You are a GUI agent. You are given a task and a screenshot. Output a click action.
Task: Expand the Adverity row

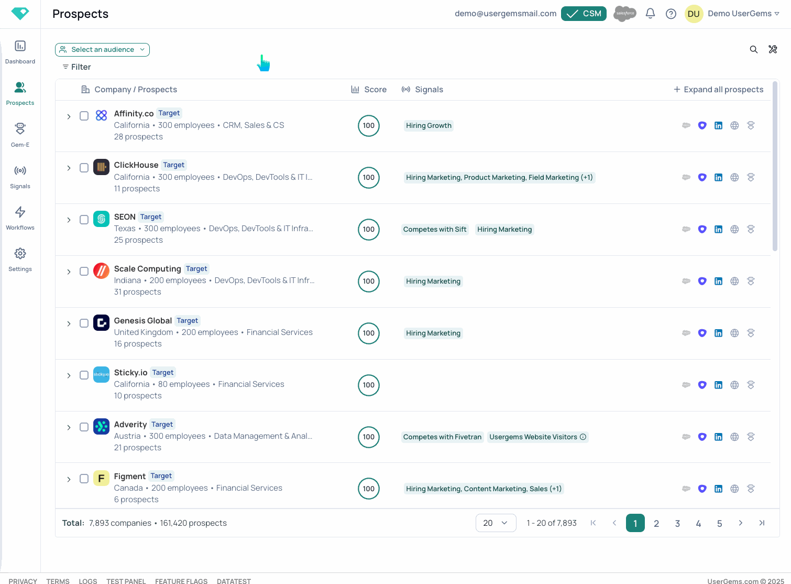coord(69,427)
